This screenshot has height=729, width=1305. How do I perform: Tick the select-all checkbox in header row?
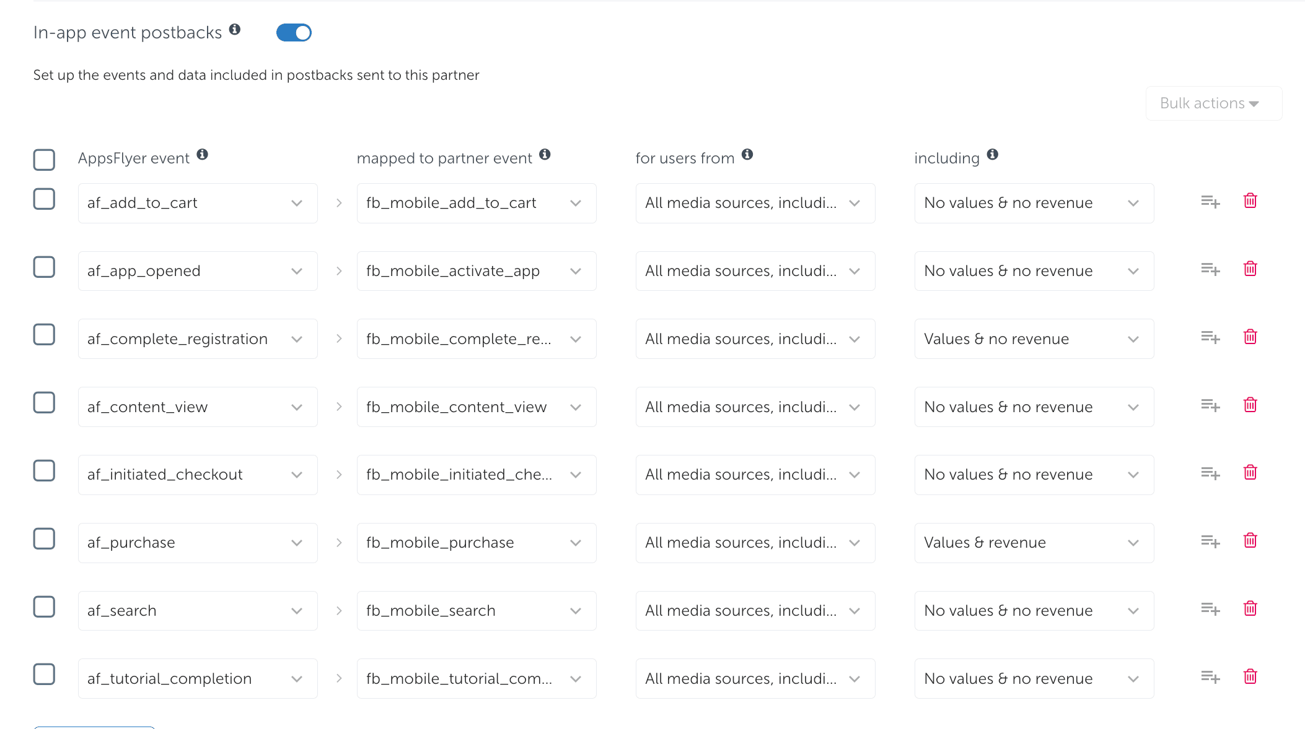pyautogui.click(x=44, y=160)
